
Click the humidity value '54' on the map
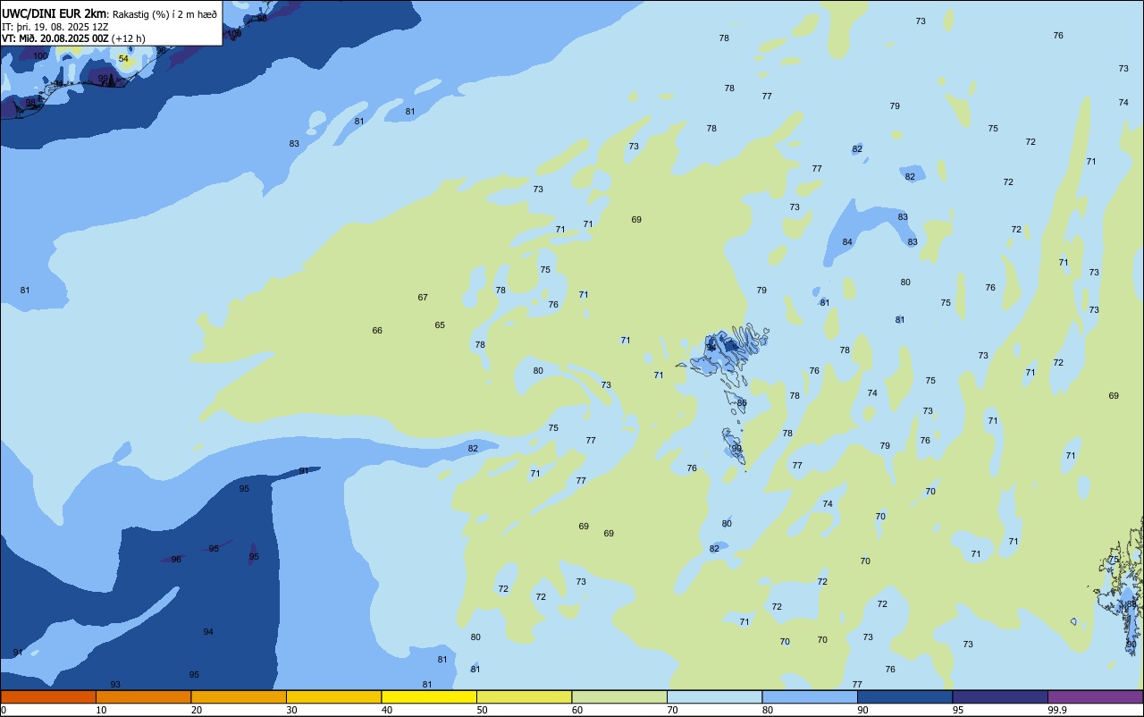pyautogui.click(x=123, y=59)
